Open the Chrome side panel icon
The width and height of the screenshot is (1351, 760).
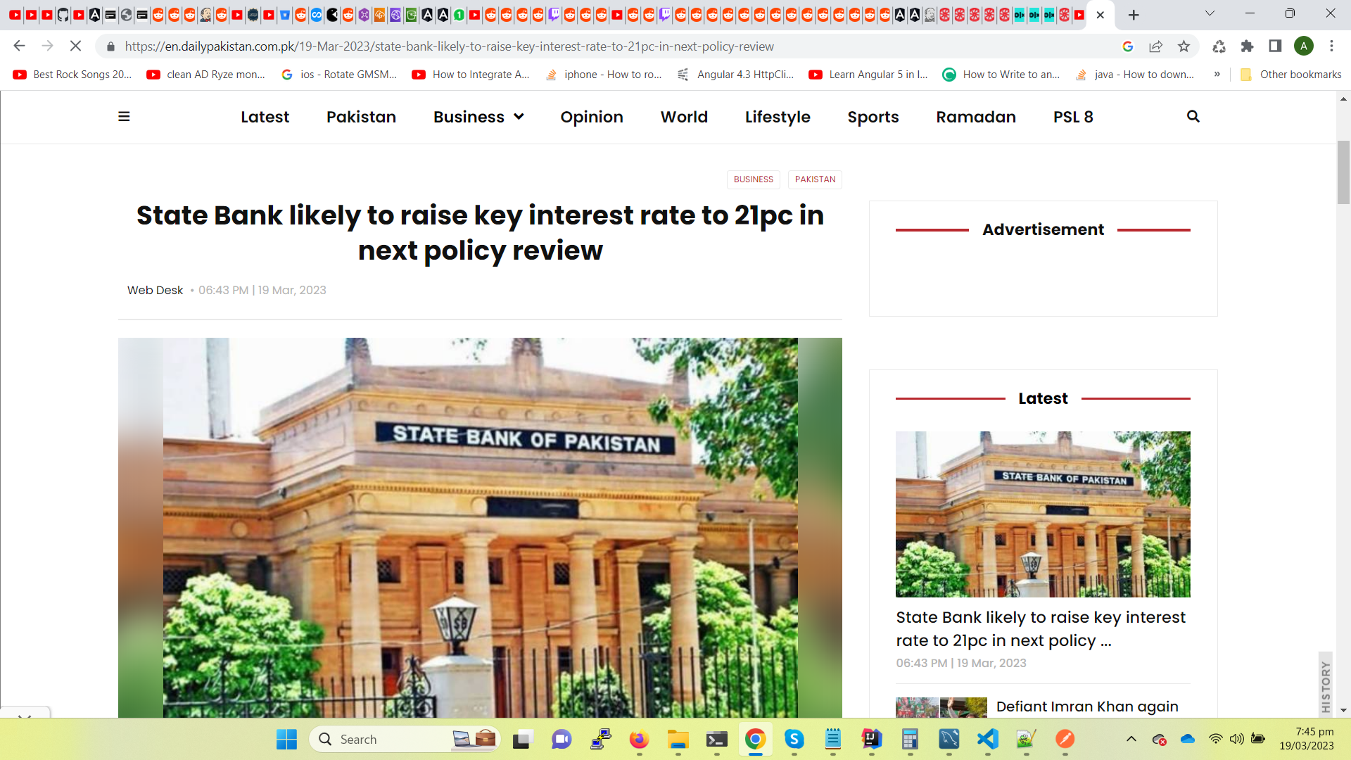coord(1275,46)
